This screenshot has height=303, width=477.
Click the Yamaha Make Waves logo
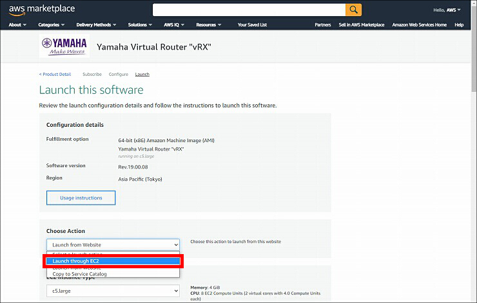tap(64, 46)
